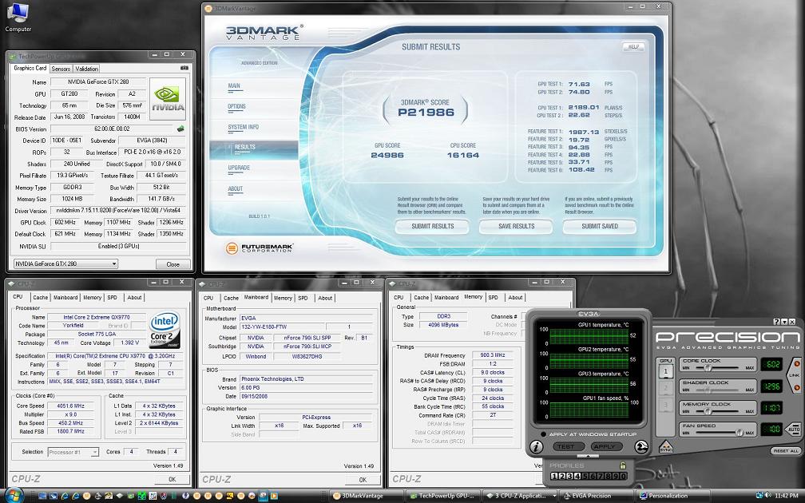Click the 3DMark score P21986
The height and width of the screenshot is (503, 805).
pyautogui.click(x=426, y=113)
